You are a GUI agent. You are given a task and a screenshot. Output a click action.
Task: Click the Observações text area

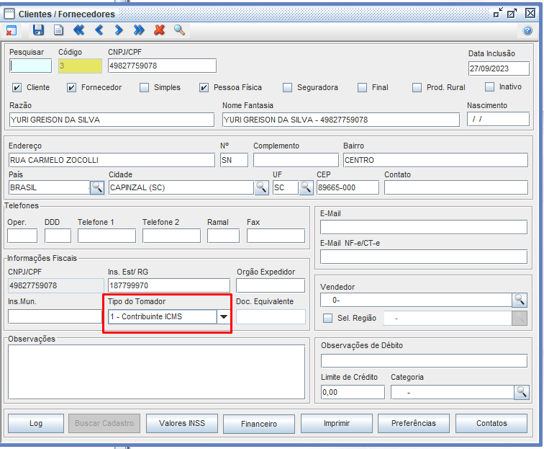click(x=156, y=372)
